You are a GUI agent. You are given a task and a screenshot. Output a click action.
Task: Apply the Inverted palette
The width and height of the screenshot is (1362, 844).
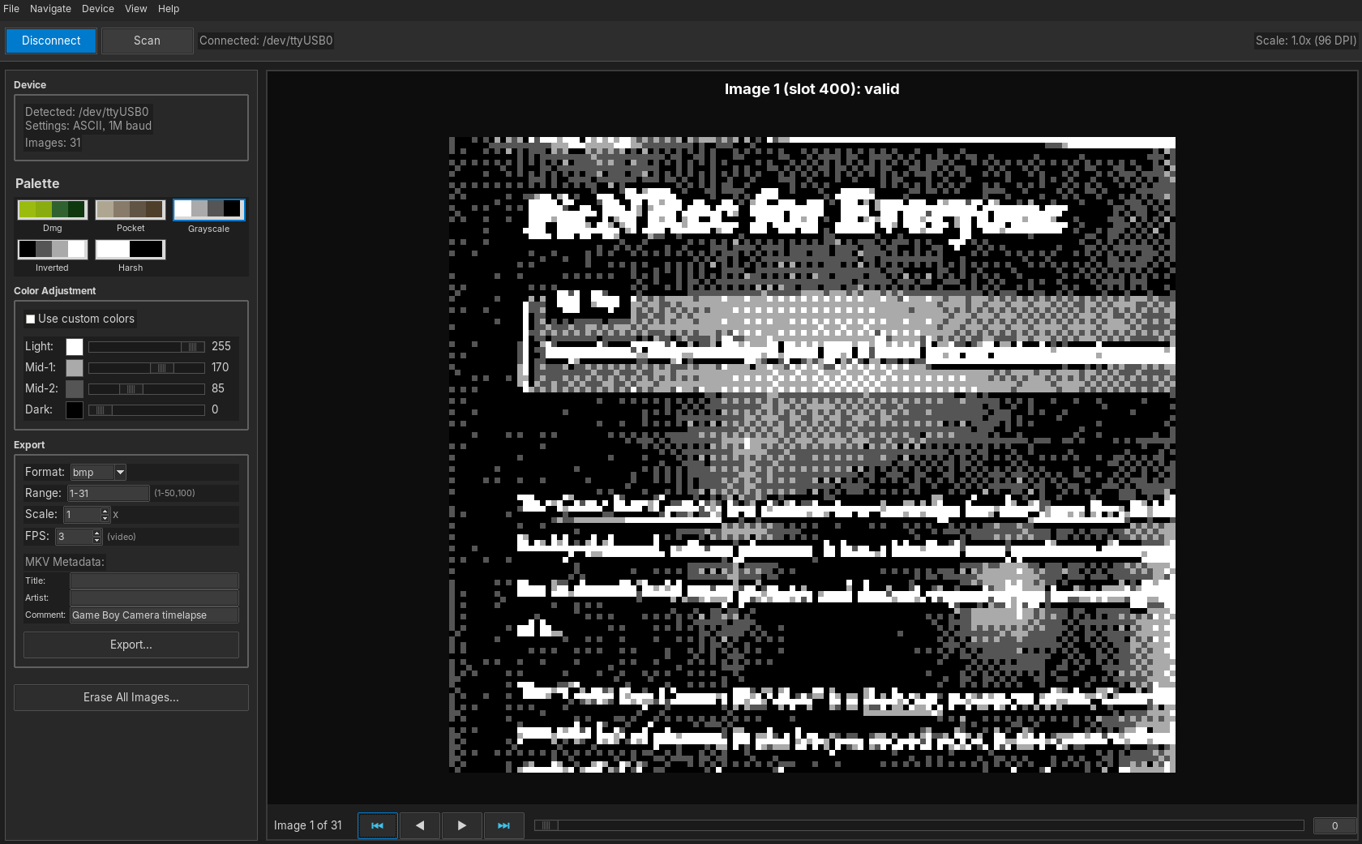52,249
